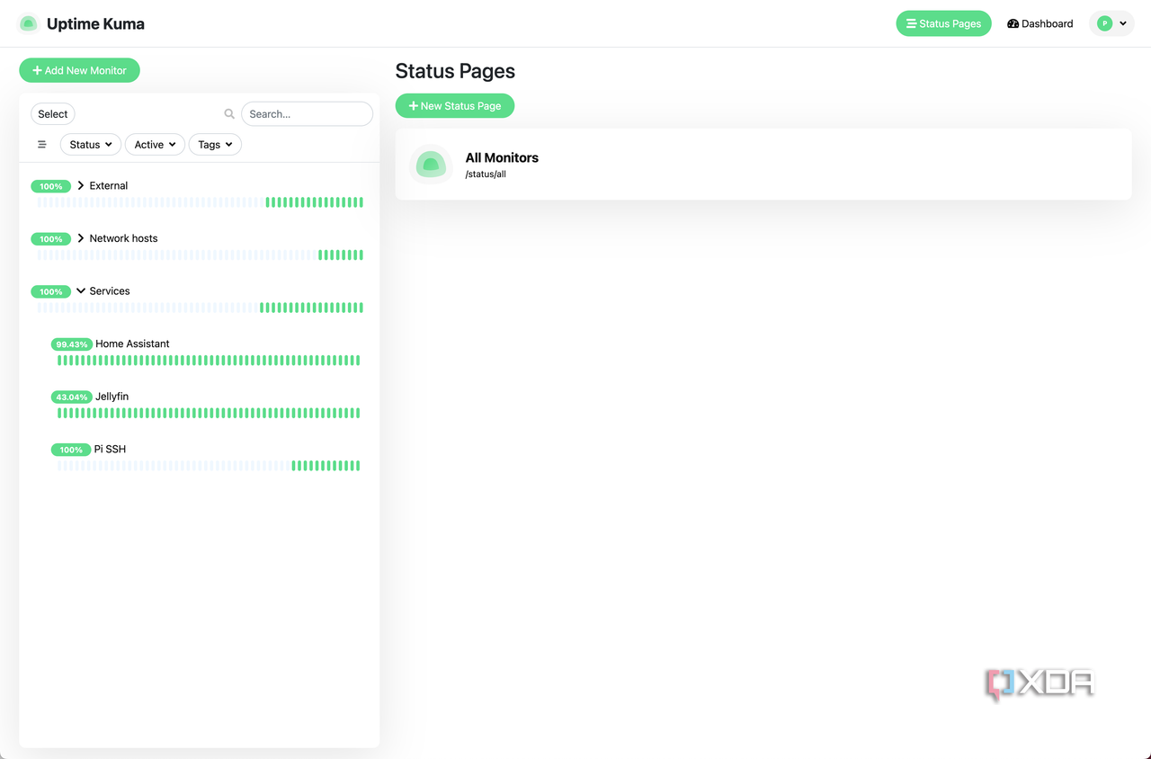Select the Services monitor group

tap(110, 290)
